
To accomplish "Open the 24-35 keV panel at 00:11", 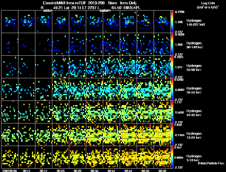I will tap(27, 112).
